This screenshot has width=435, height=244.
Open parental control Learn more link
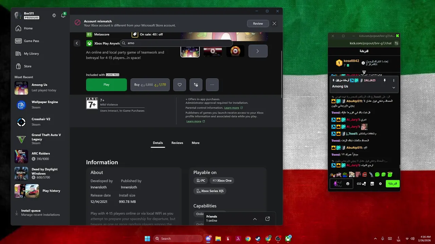point(233,108)
